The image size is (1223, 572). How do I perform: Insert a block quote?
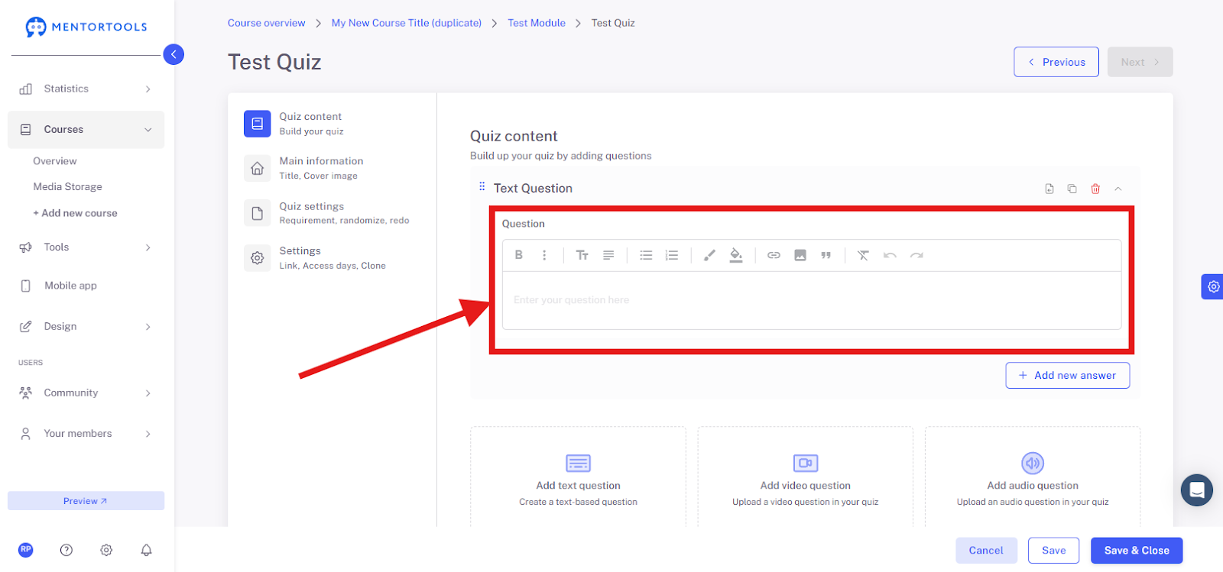(826, 255)
